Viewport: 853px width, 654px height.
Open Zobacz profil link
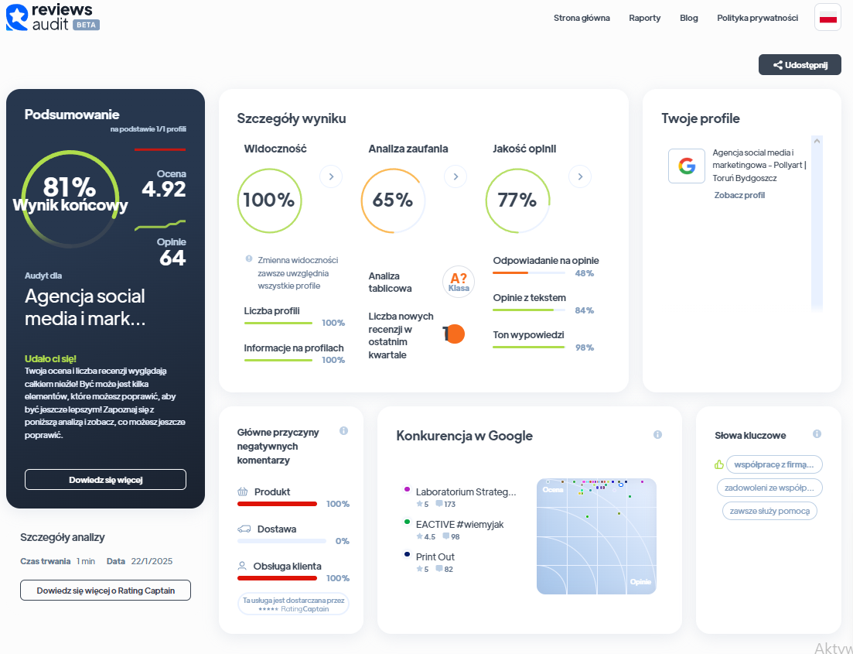(739, 195)
